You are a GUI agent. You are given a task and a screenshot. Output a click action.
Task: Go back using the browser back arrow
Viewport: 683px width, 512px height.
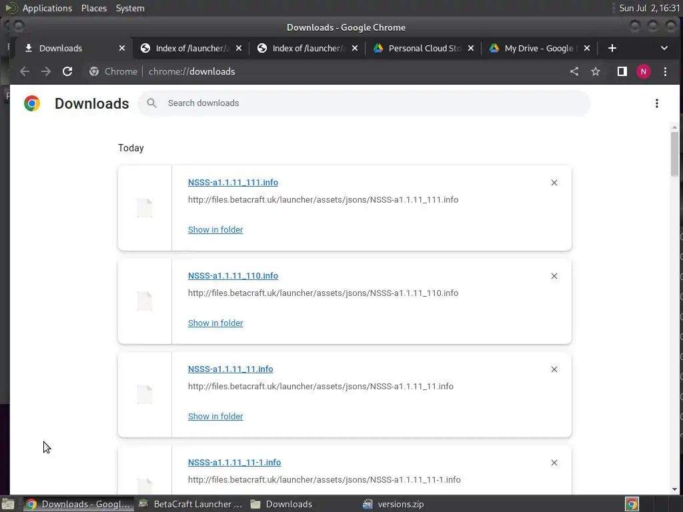click(25, 71)
